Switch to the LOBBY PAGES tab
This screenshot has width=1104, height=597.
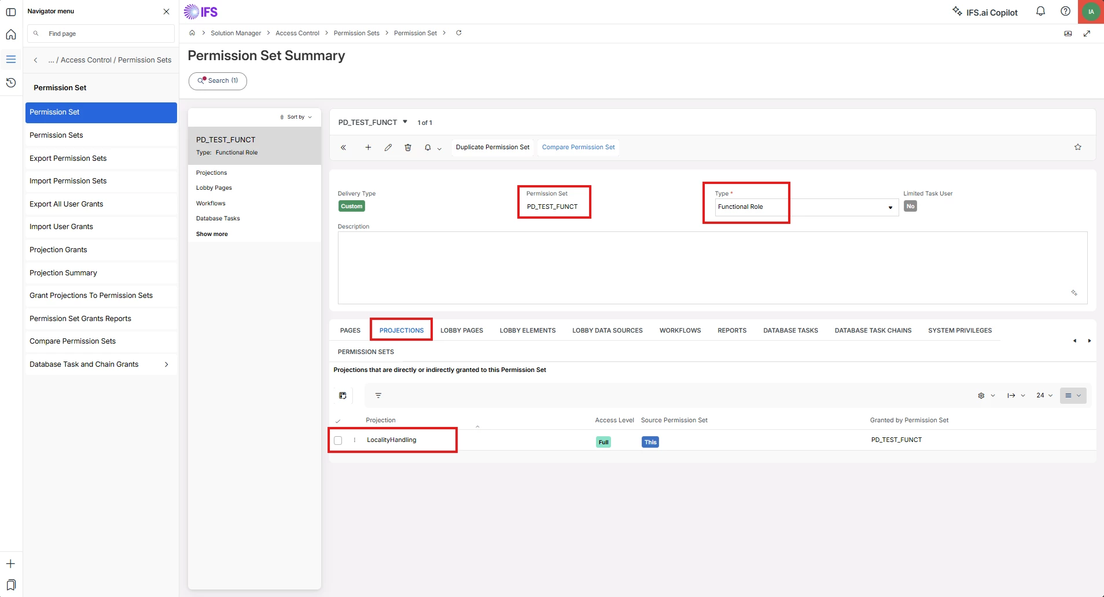(x=462, y=331)
